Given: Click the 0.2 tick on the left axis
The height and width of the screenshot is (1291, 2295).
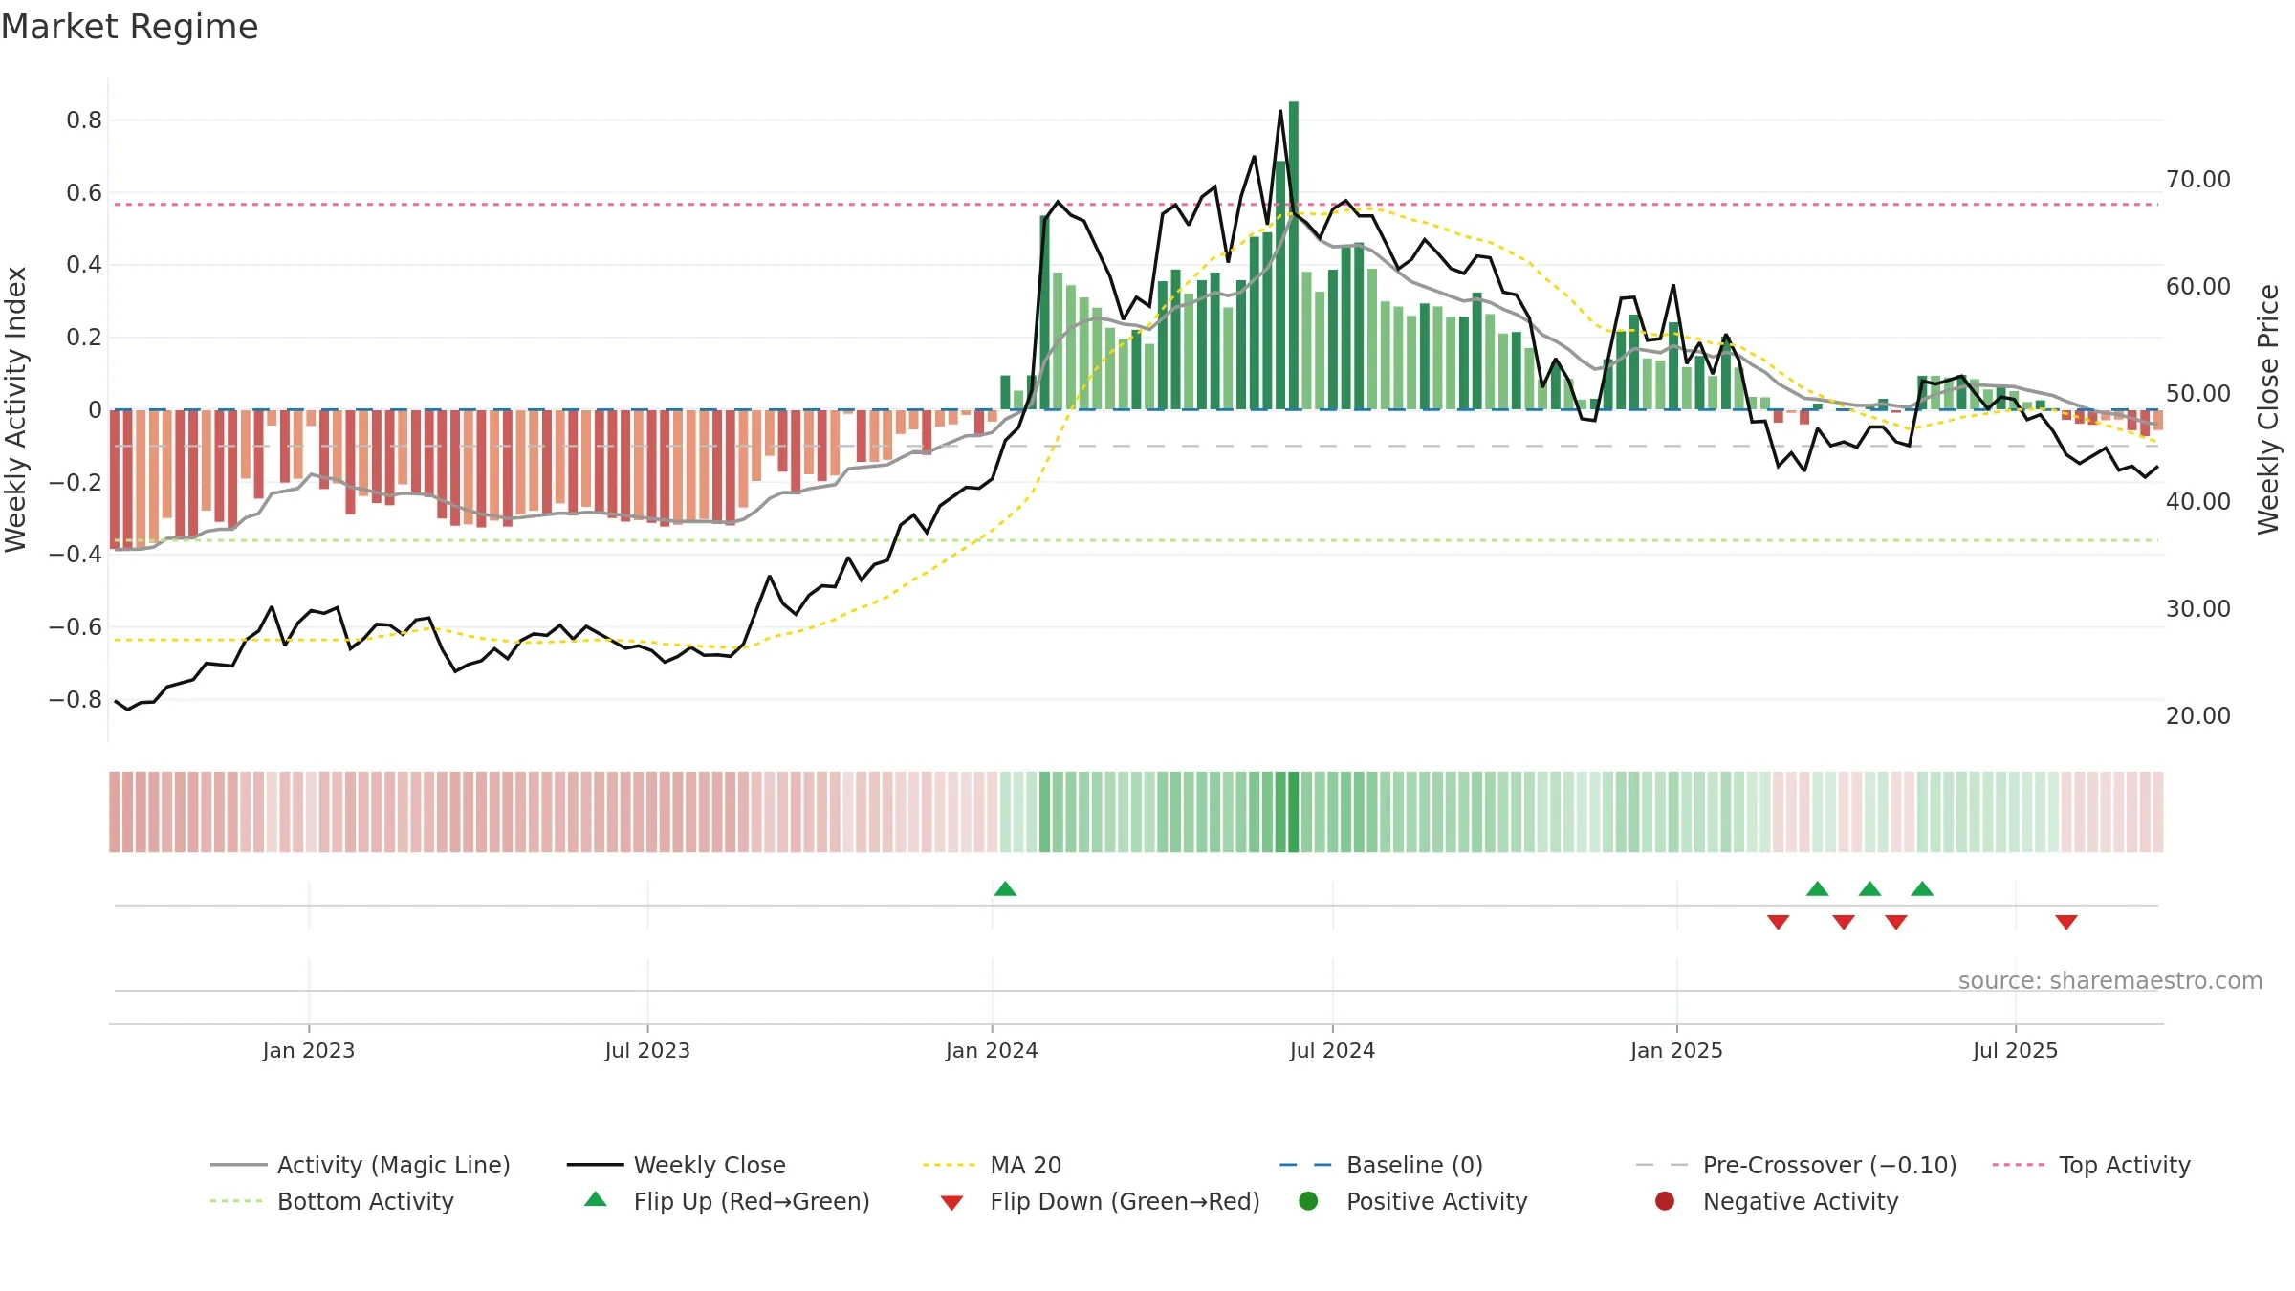Looking at the screenshot, I should pyautogui.click(x=84, y=337).
